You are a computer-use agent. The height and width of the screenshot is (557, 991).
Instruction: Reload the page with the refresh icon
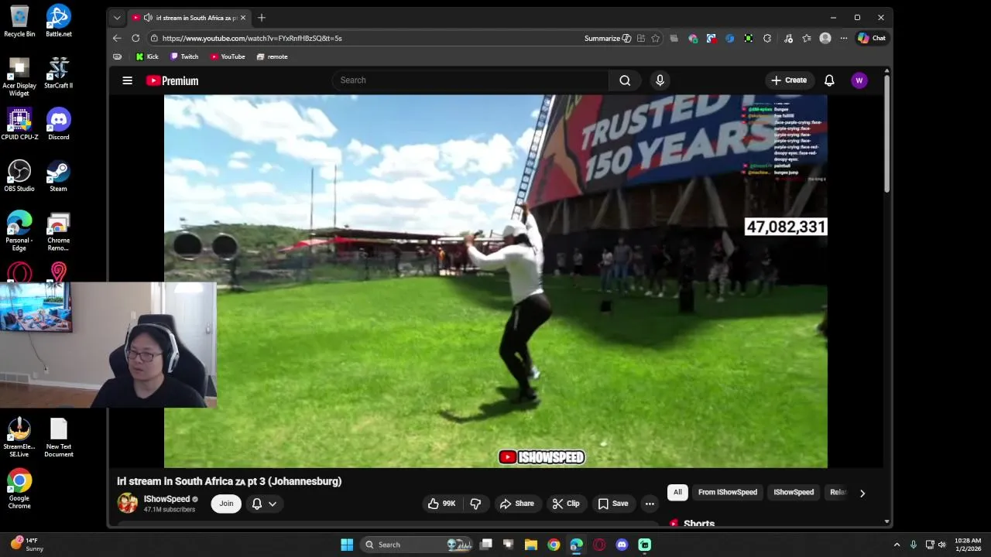click(135, 38)
